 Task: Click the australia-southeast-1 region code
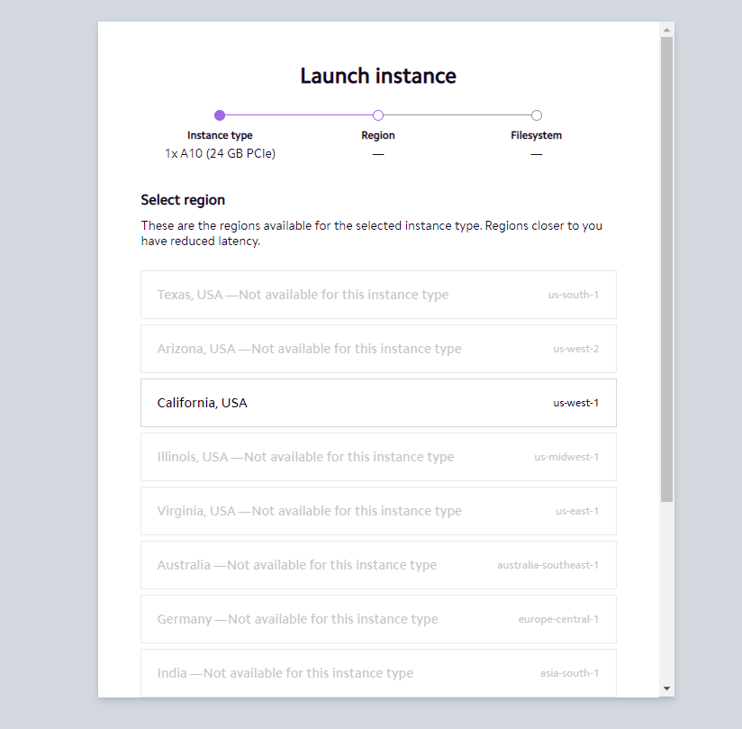[548, 565]
